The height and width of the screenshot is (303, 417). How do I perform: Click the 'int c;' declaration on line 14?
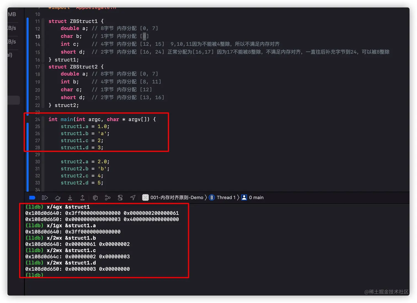[x=70, y=44]
